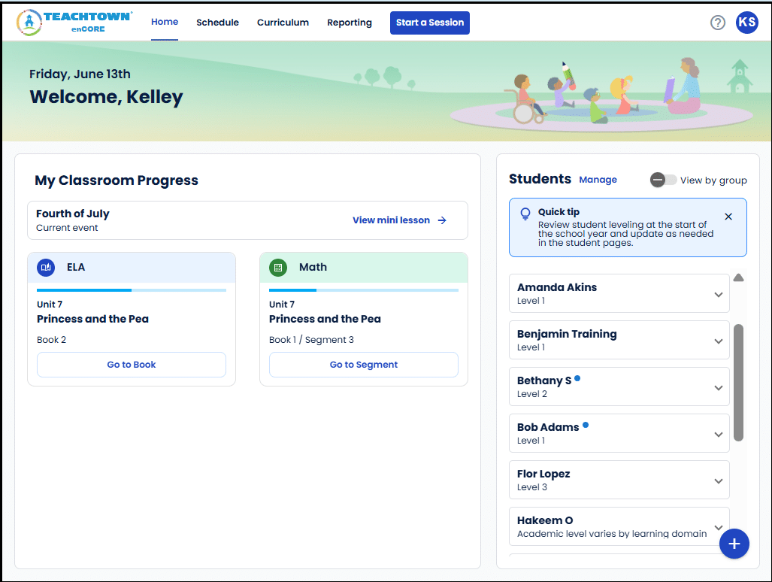Dismiss the Quick tip banner
This screenshot has width=772, height=582.
point(728,217)
